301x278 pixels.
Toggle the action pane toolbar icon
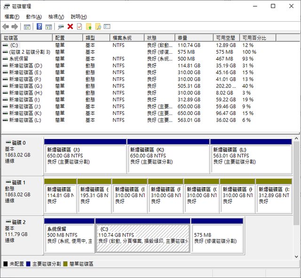click(48, 27)
